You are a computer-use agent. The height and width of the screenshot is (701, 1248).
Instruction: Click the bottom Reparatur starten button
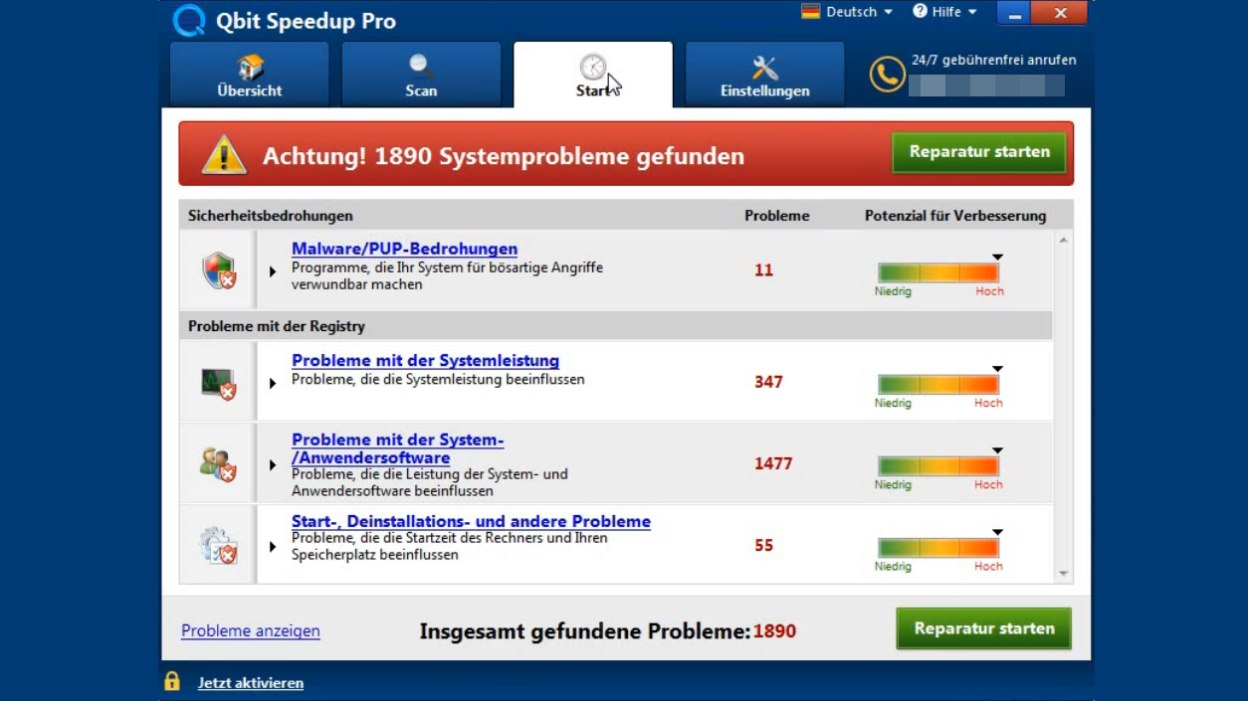point(983,628)
